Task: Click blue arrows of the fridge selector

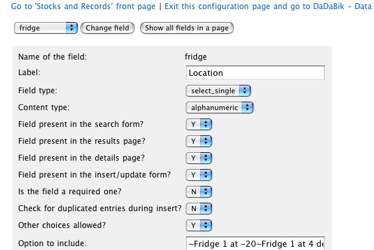Action: [x=72, y=28]
